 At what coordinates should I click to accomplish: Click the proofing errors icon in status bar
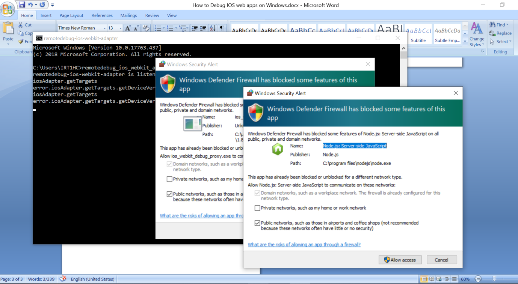click(x=63, y=279)
